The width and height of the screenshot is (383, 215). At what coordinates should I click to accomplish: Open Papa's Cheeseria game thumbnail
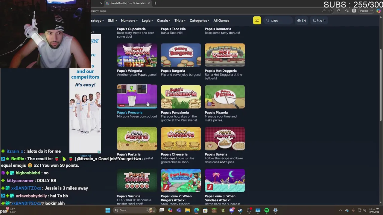pyautogui.click(x=181, y=139)
